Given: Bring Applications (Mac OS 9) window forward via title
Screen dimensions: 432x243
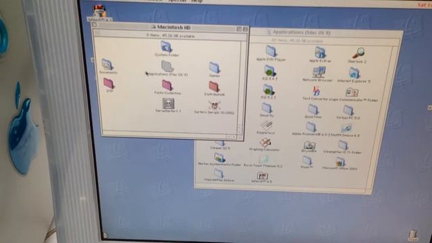Looking at the screenshot, I should click(301, 32).
